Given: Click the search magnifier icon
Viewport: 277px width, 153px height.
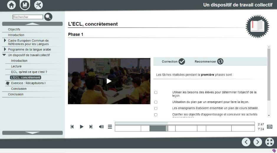Looking at the screenshot, I should [x=48, y=17].
